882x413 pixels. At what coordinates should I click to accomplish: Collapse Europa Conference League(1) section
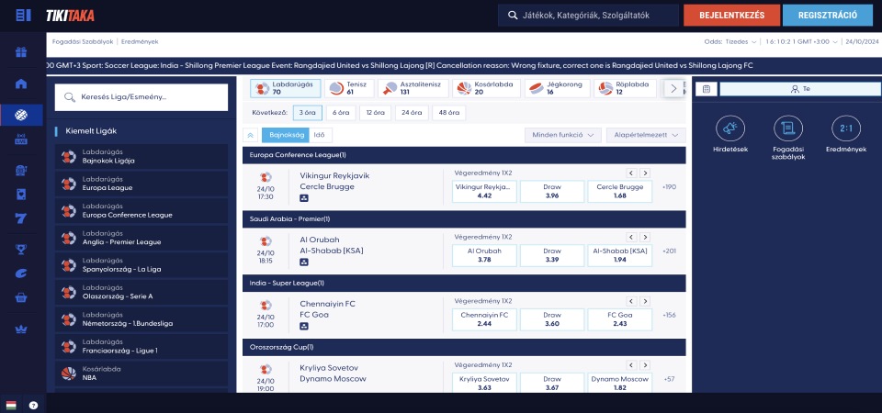464,155
